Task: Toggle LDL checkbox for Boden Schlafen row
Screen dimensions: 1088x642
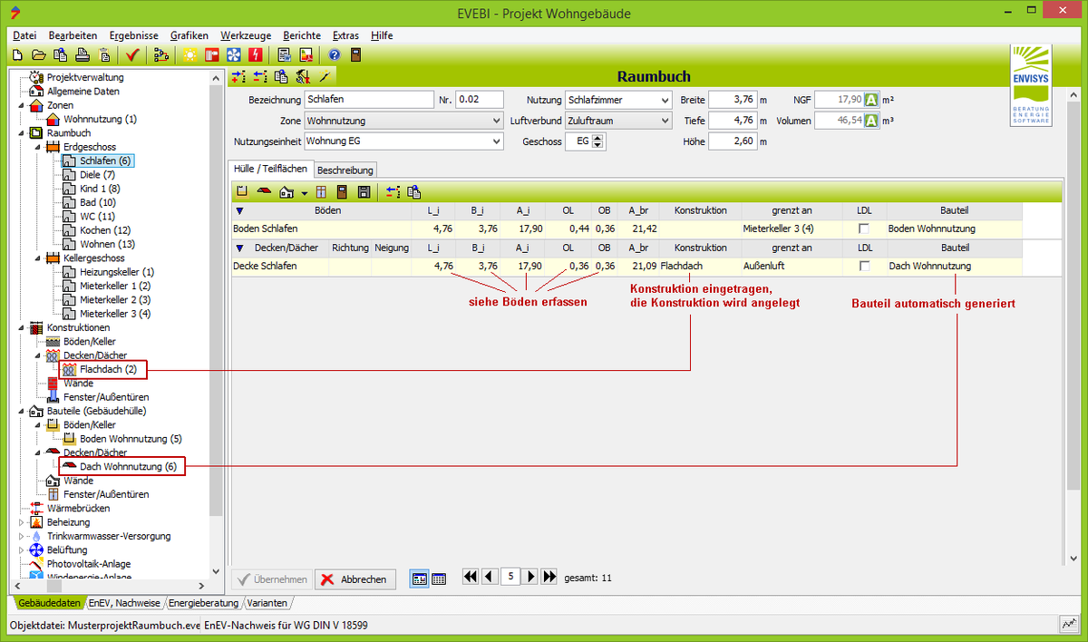Action: [865, 229]
